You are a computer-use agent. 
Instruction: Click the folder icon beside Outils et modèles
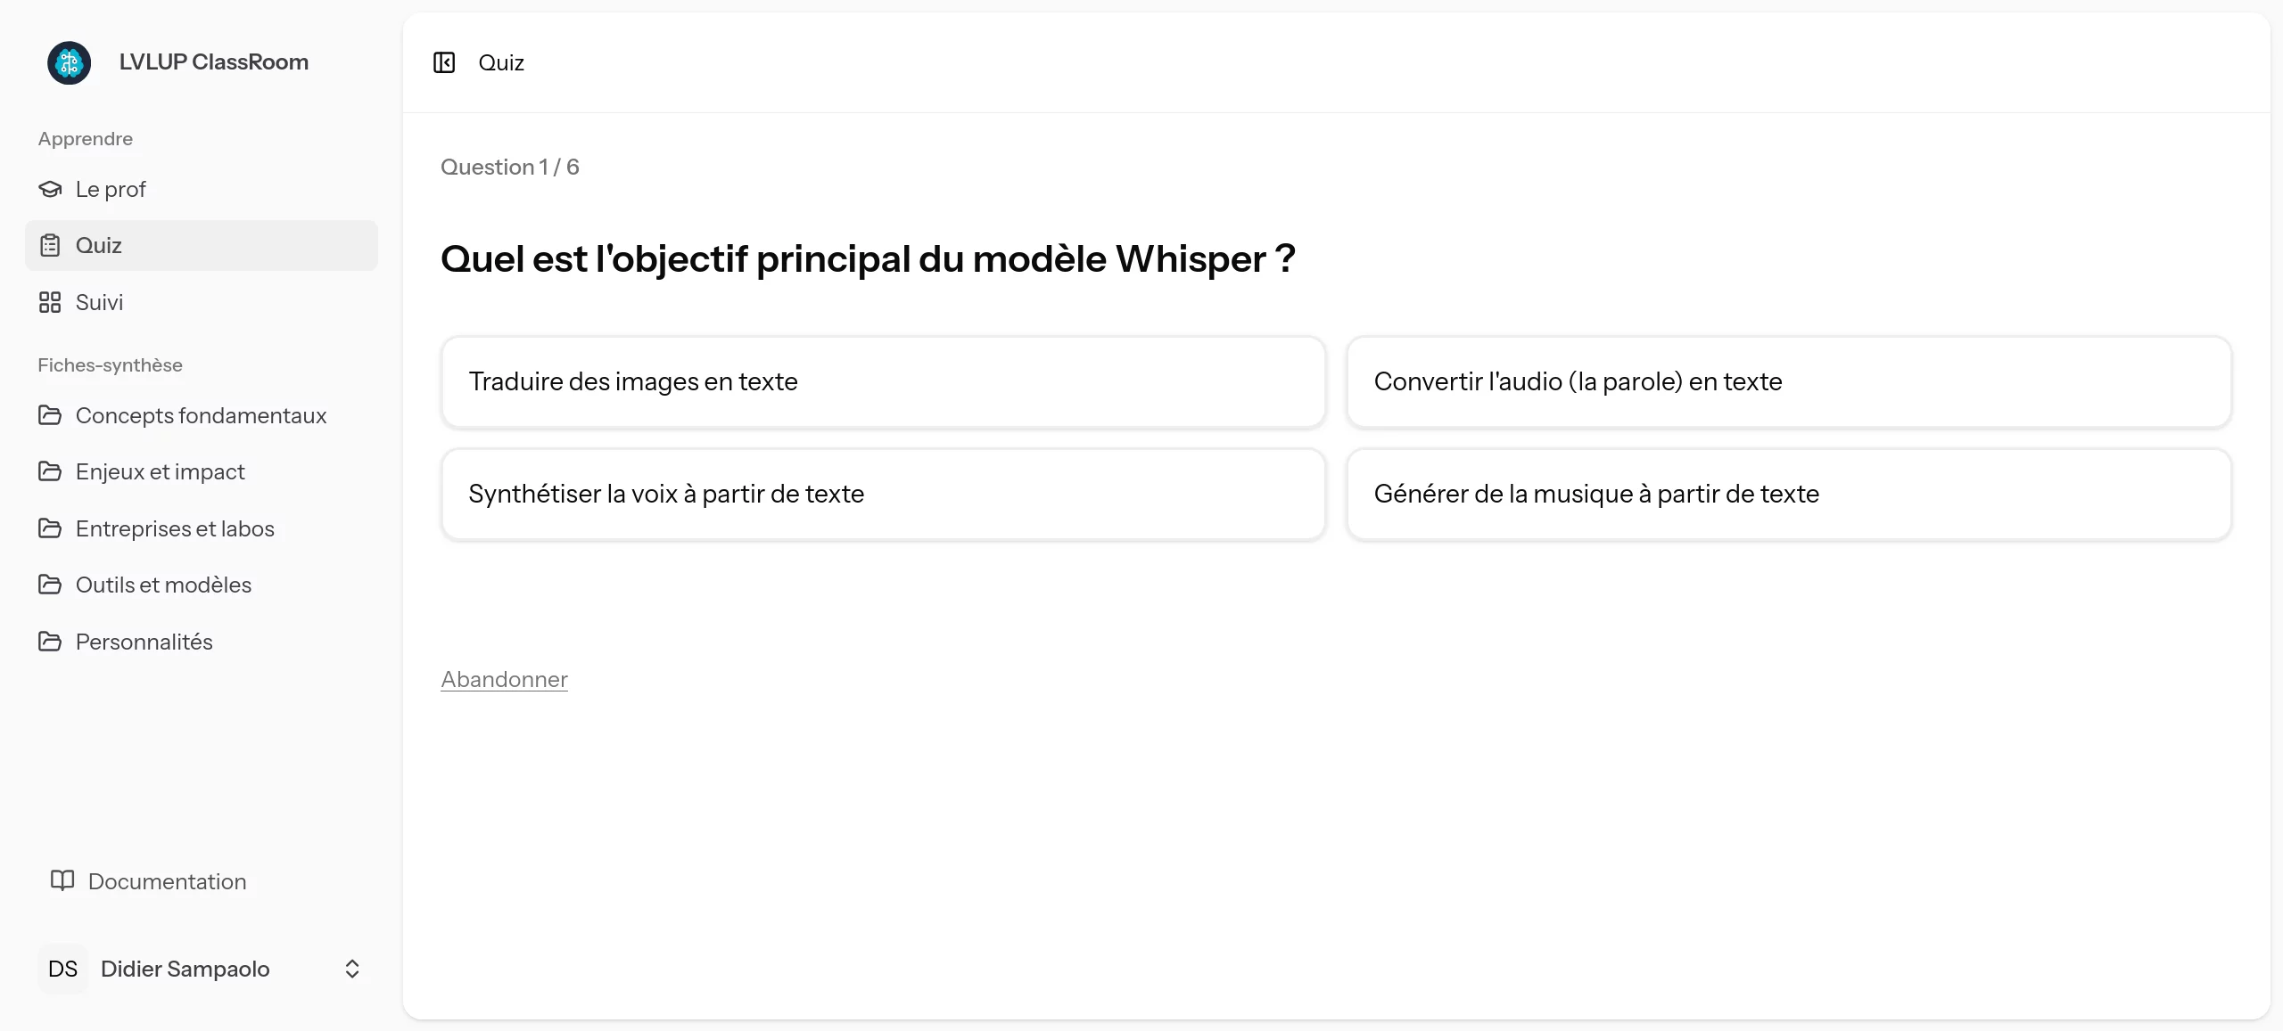[51, 585]
